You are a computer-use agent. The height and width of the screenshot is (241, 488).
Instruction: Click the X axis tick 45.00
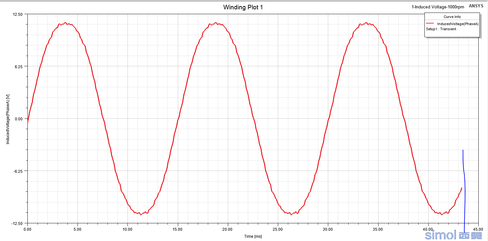pyautogui.click(x=478, y=229)
